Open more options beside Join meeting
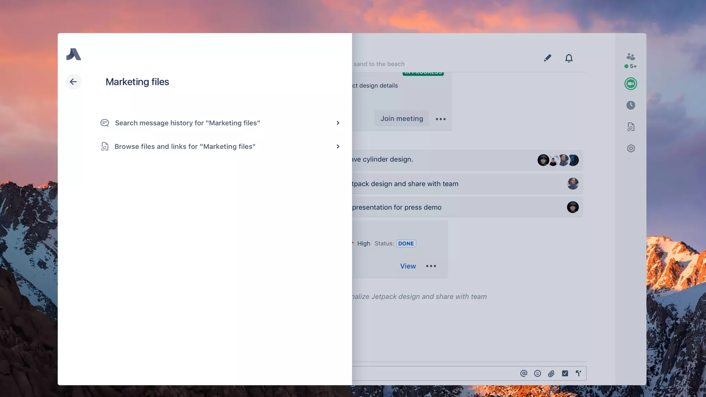This screenshot has width=706, height=397. tap(441, 119)
